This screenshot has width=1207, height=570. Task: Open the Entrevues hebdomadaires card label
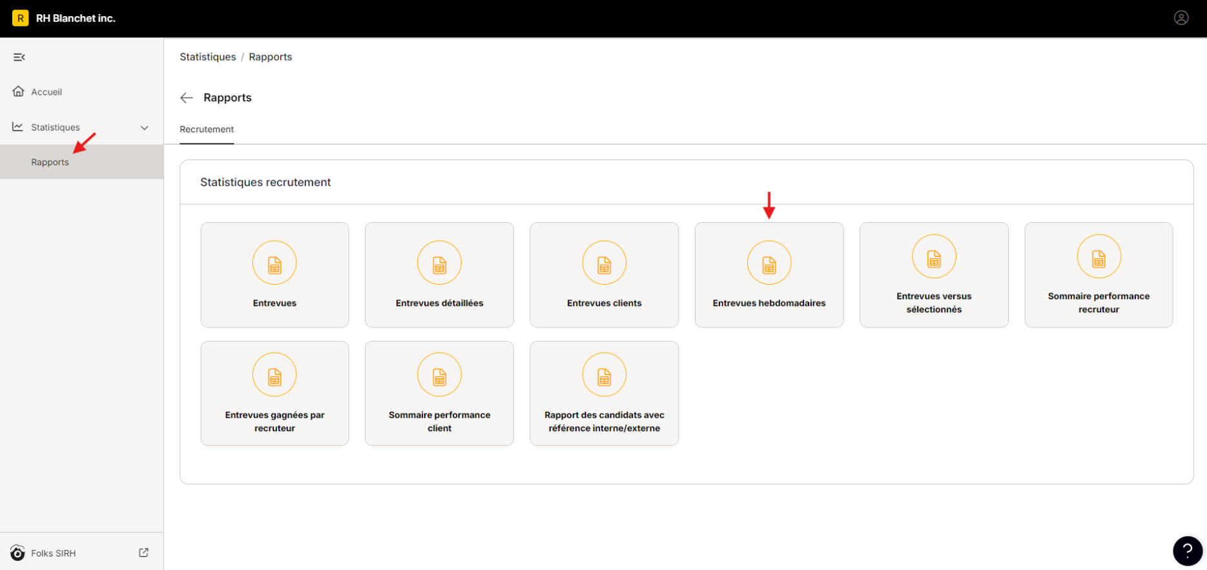pyautogui.click(x=769, y=303)
